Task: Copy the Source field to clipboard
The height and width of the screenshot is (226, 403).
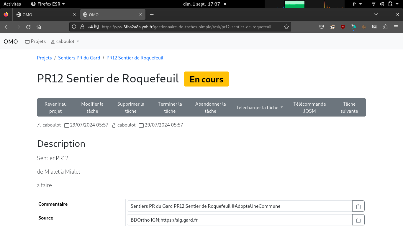Action: pyautogui.click(x=358, y=220)
